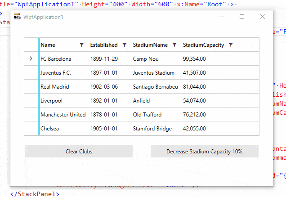Maximize the WpfApplication1 window
Screen dimensions: 286x197
(242, 17)
